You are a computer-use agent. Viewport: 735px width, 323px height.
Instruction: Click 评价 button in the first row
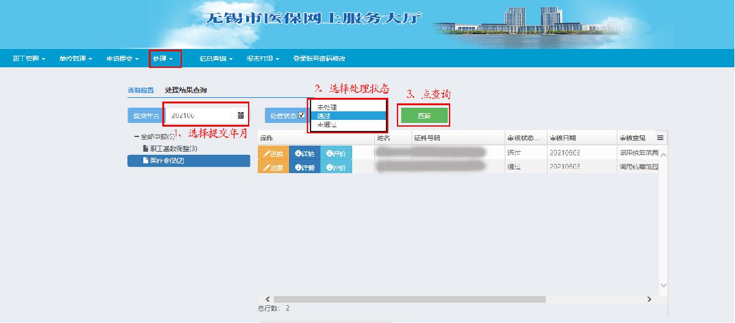tap(336, 153)
